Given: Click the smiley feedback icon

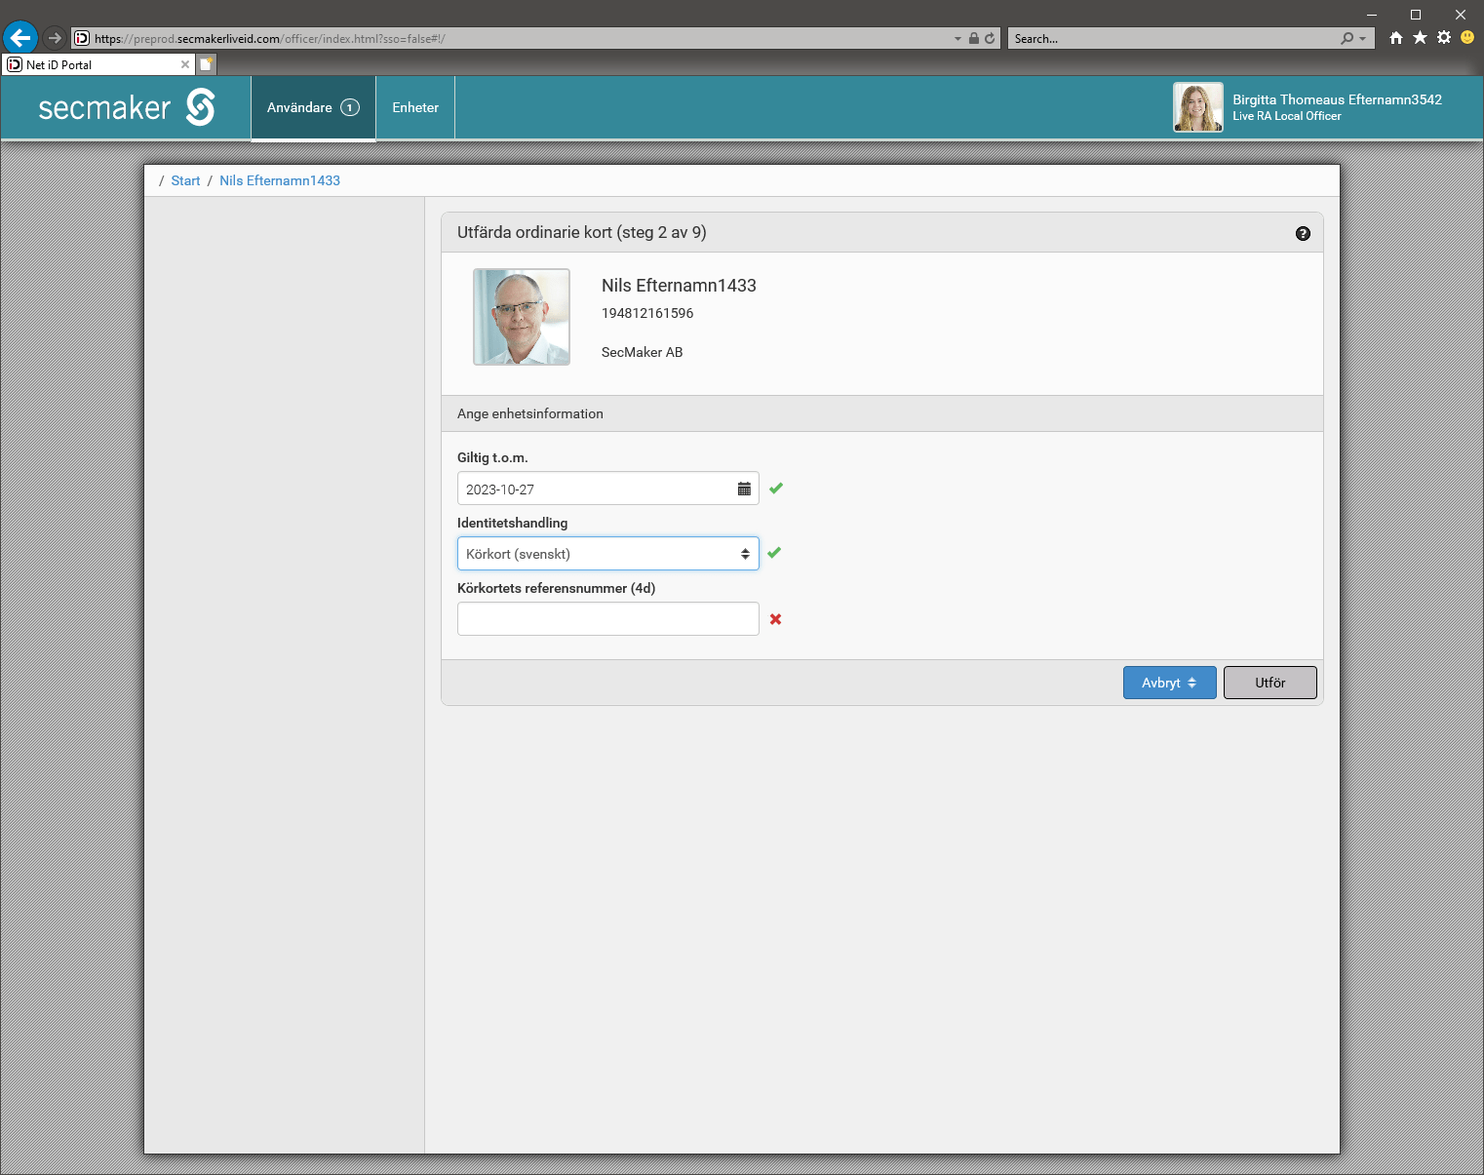Looking at the screenshot, I should click(x=1467, y=38).
